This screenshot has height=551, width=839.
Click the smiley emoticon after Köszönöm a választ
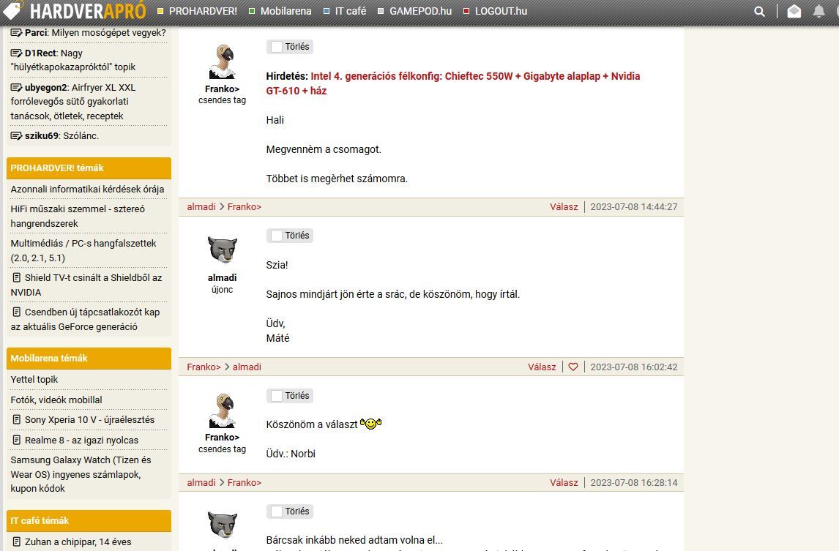click(x=370, y=424)
